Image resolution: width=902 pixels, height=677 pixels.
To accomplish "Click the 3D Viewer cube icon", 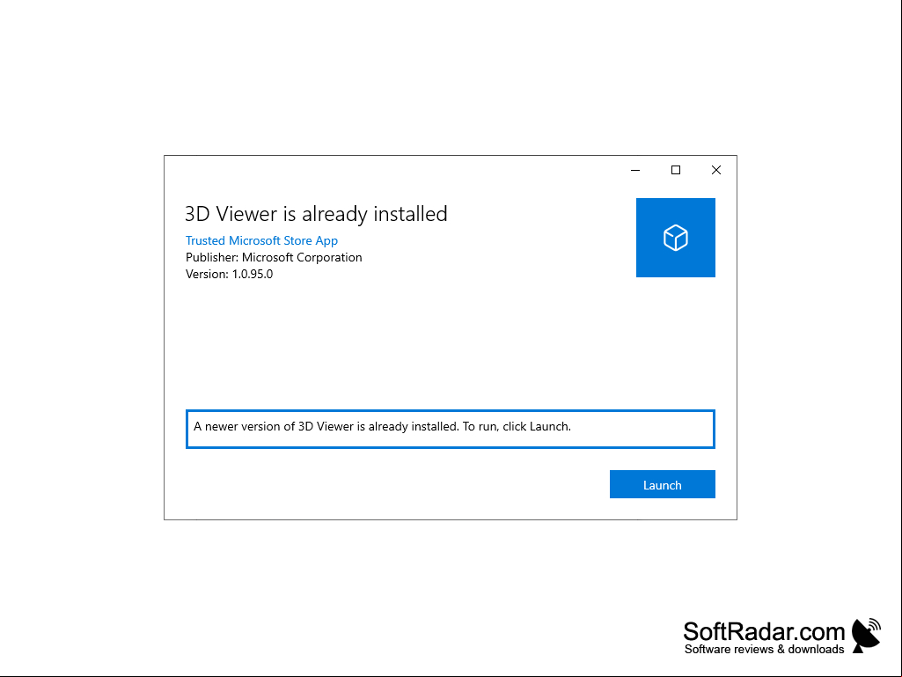I will [675, 238].
